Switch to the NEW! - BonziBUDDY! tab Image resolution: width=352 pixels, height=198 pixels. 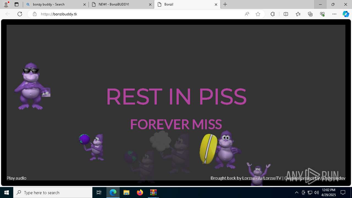pos(122,4)
